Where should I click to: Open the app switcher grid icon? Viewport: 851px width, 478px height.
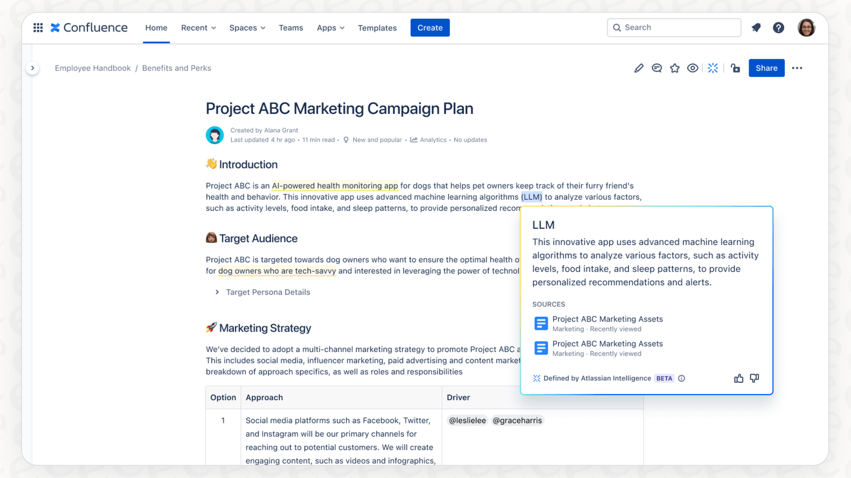[x=37, y=27]
